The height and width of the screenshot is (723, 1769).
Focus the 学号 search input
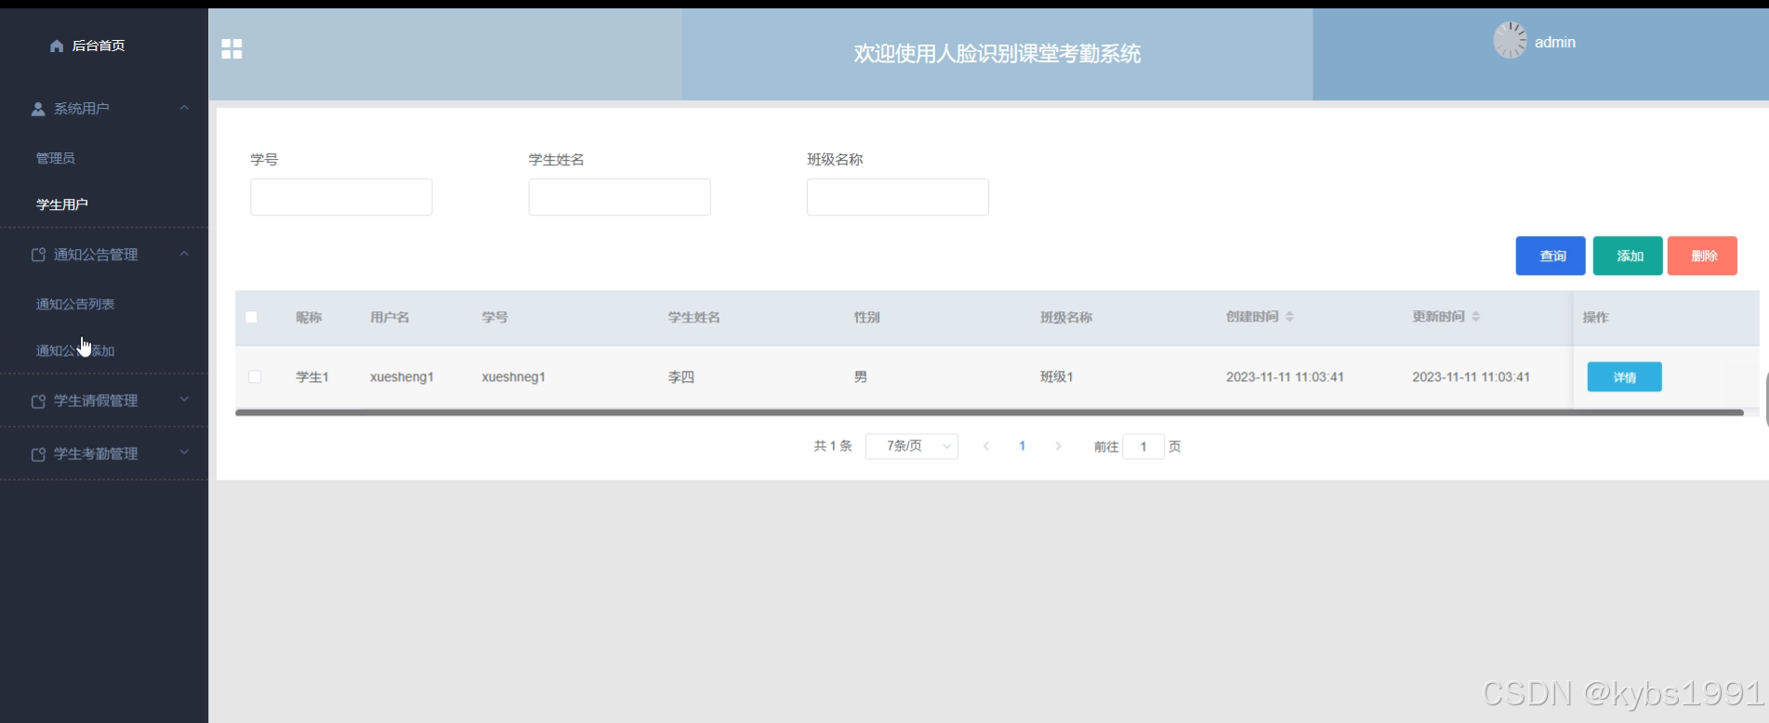point(341,197)
